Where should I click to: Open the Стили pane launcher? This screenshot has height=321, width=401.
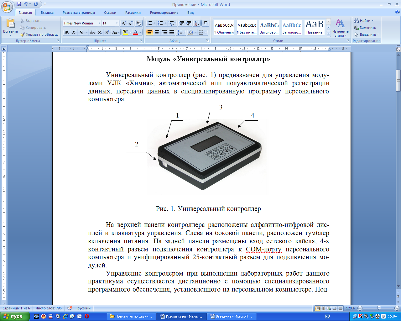pyautogui.click(x=348, y=41)
